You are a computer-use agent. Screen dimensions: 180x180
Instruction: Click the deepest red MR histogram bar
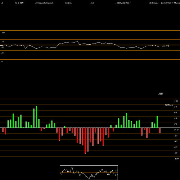coord(85,141)
